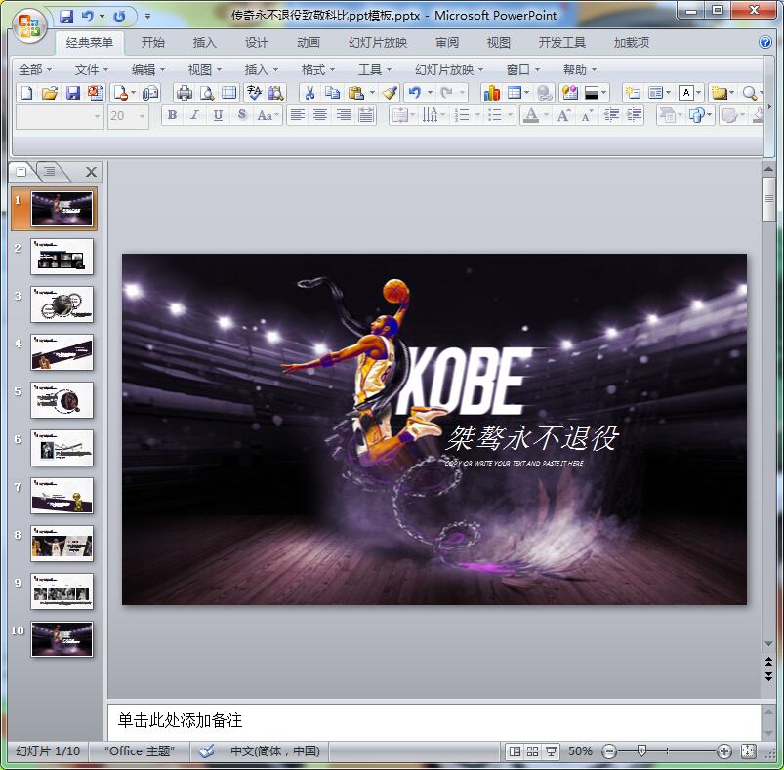
Task: Expand the Paste options arrow
Action: [372, 93]
